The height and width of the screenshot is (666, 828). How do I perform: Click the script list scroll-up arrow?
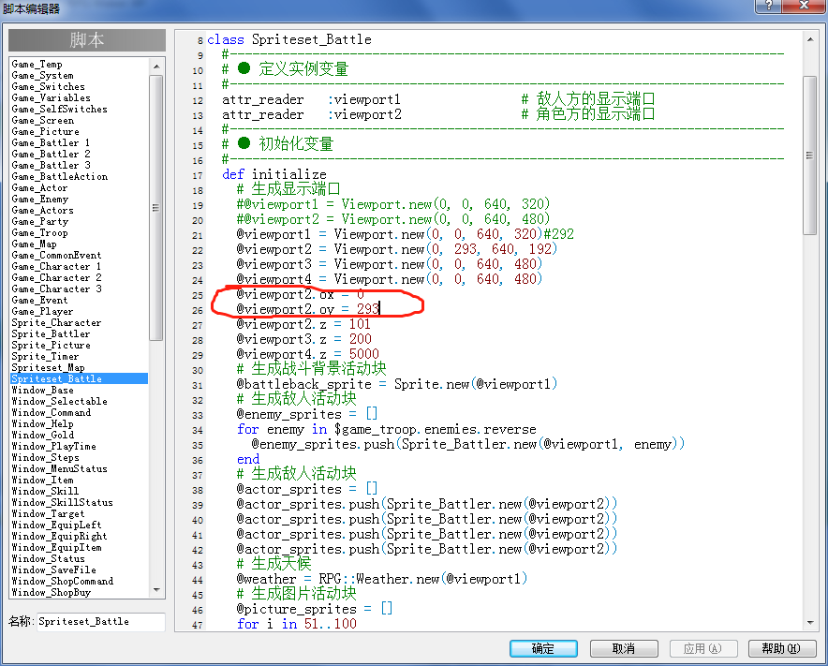click(x=156, y=66)
